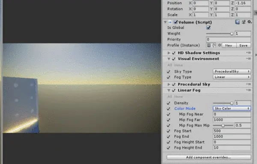Select None overrides under Linear Fog
The image size is (257, 164).
coord(178,97)
